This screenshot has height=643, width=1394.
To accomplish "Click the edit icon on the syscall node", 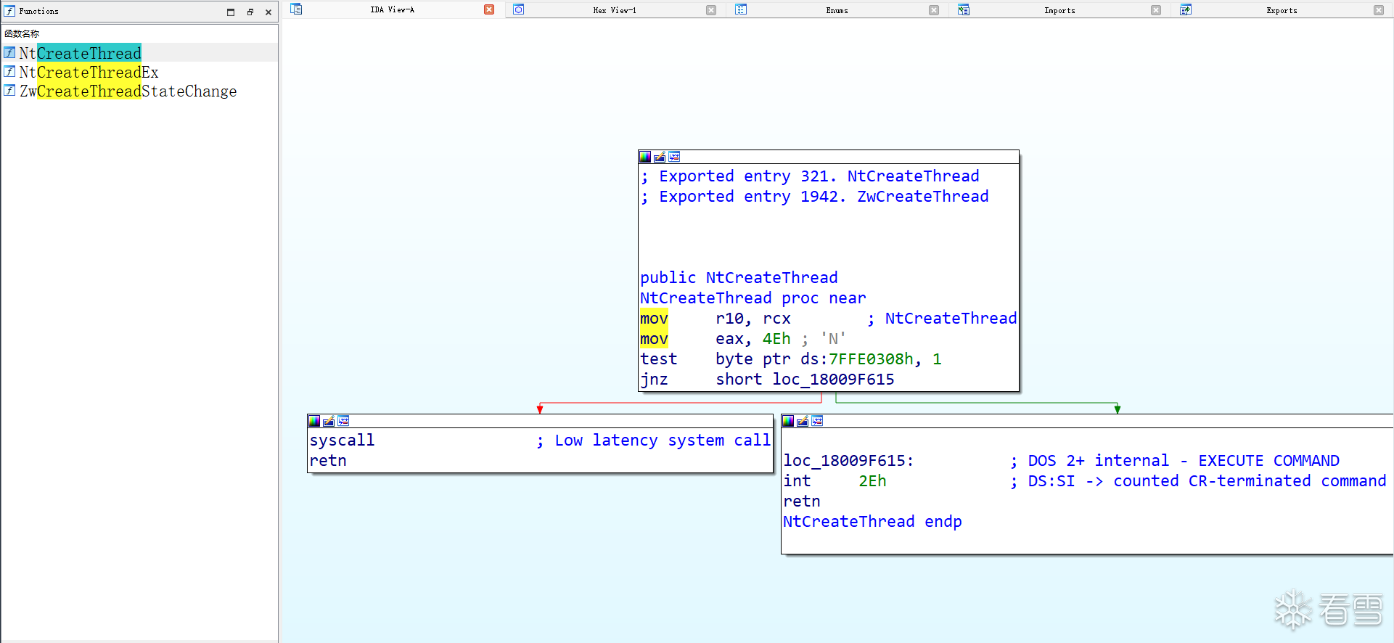I will click(x=329, y=421).
